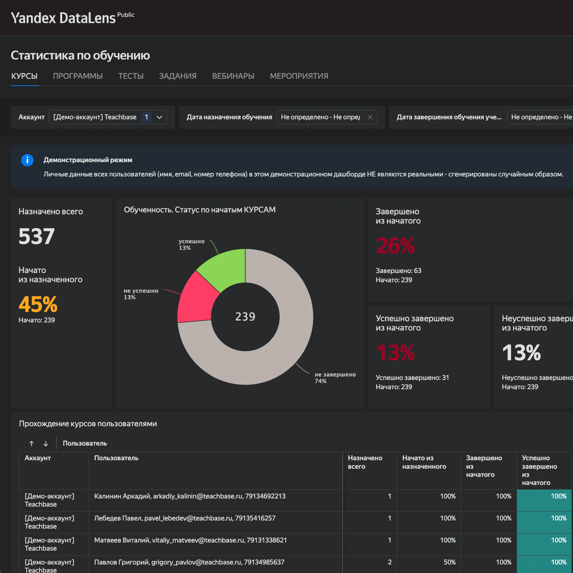Click the 537 Назначено всего value

[x=37, y=236]
